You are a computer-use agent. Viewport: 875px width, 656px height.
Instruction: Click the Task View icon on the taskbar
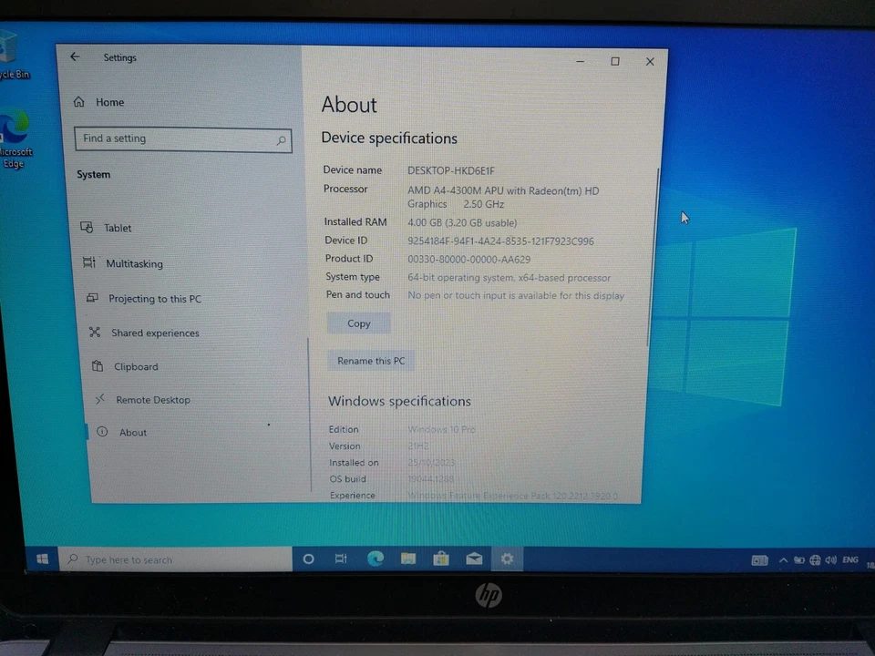coord(341,559)
